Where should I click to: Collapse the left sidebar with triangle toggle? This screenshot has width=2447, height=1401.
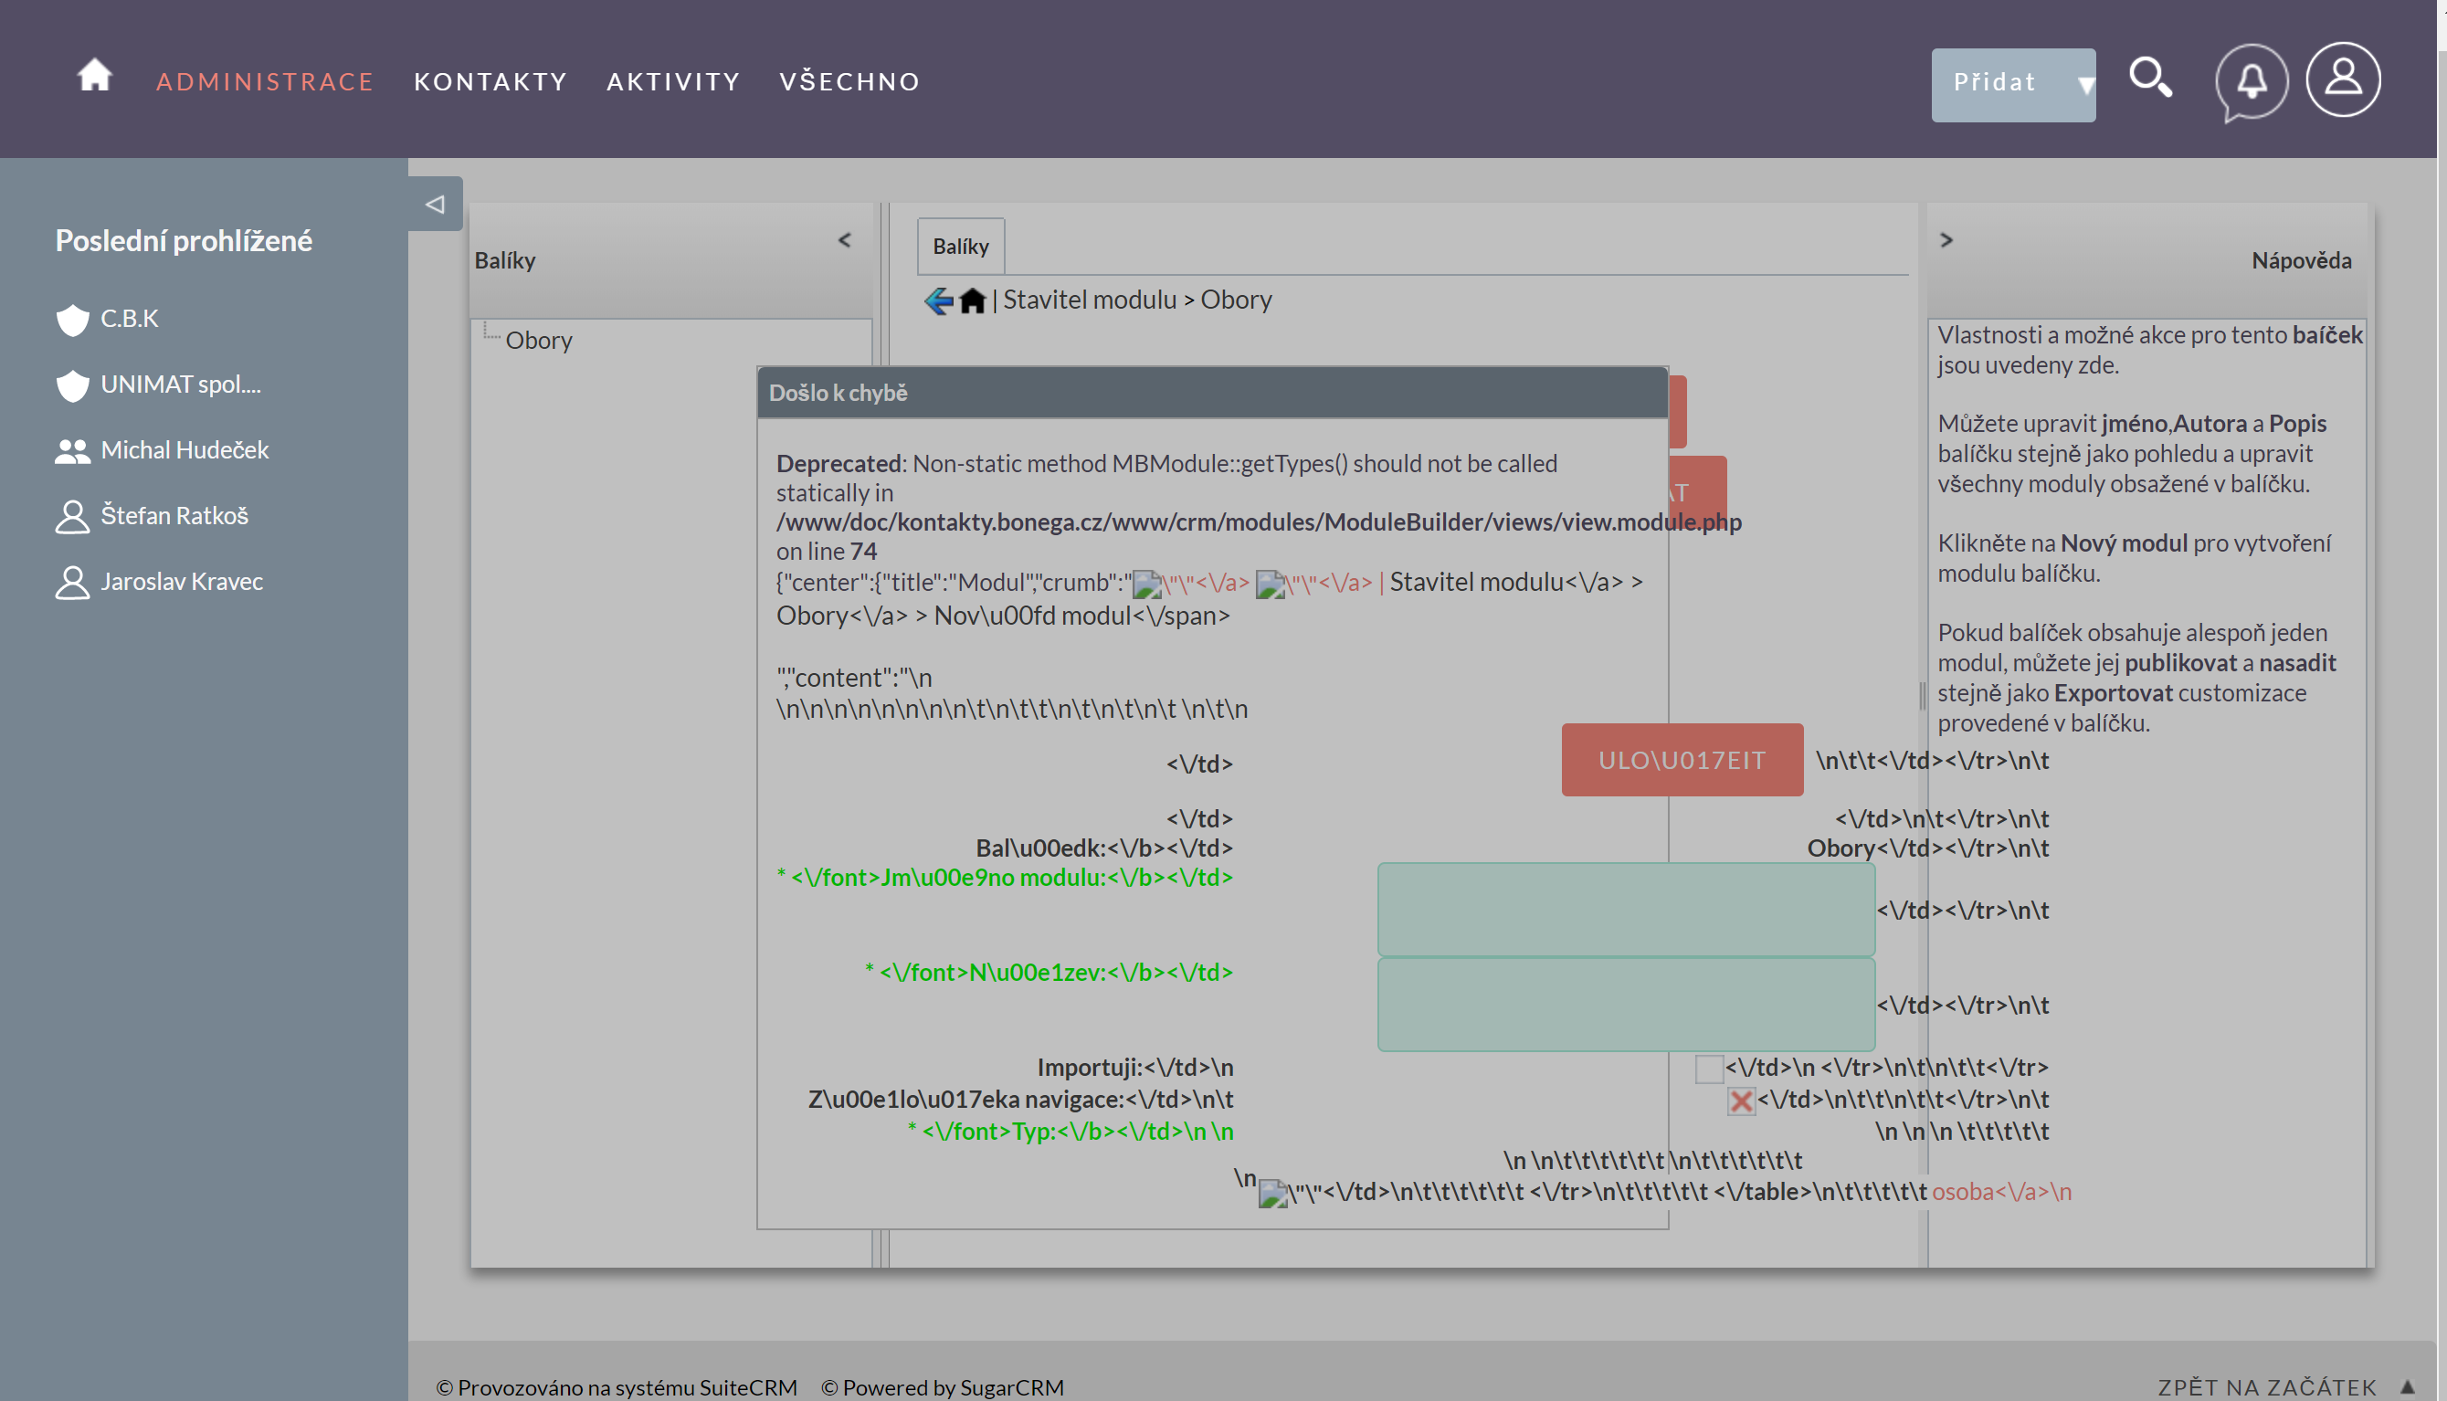(x=435, y=204)
